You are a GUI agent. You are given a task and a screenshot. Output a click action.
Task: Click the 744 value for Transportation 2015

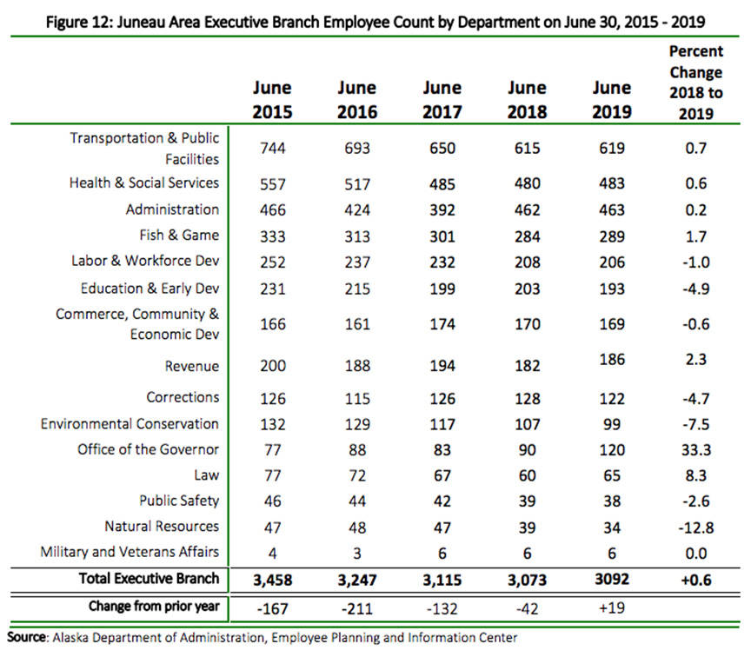click(272, 149)
